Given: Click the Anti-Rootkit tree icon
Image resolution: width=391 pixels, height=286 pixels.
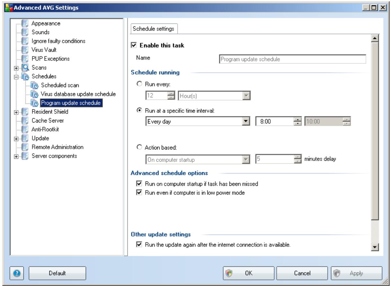Looking at the screenshot, I should coord(24,129).
